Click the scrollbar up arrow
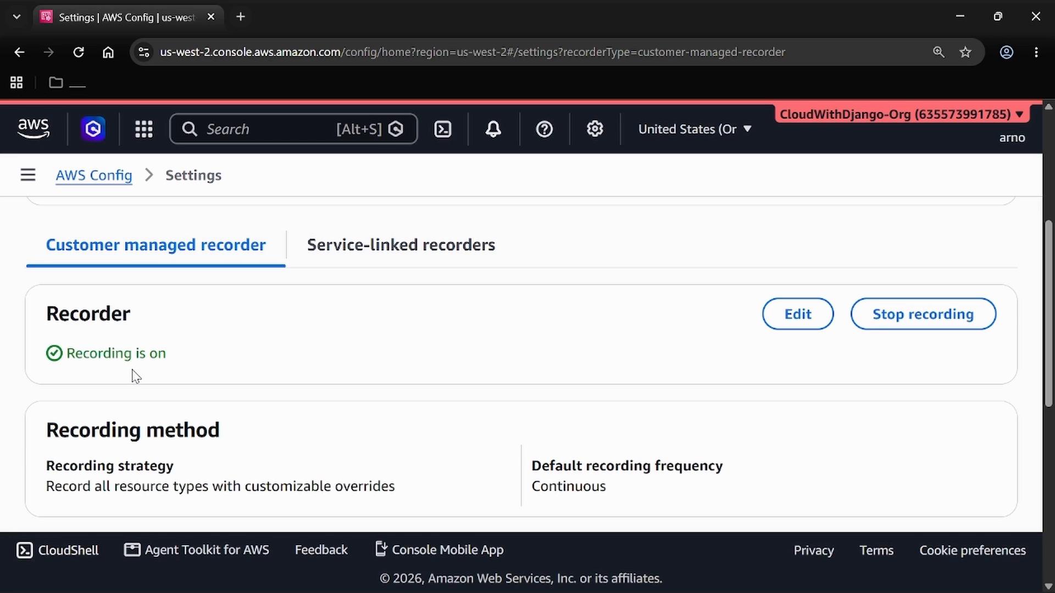1055x593 pixels. tap(1048, 107)
